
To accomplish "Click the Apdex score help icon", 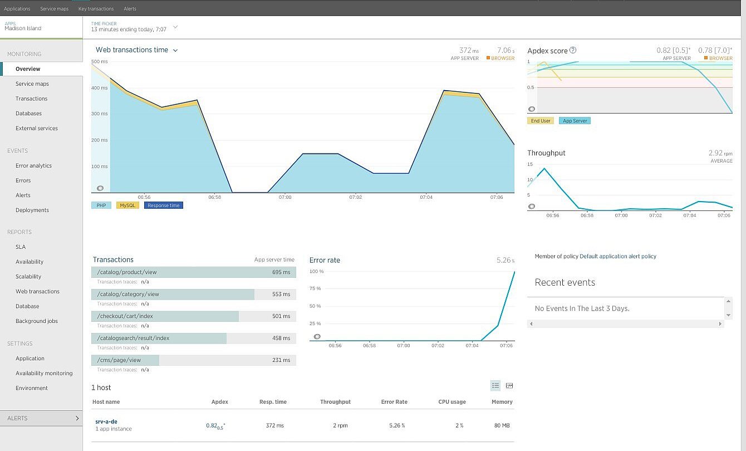I will (x=573, y=50).
